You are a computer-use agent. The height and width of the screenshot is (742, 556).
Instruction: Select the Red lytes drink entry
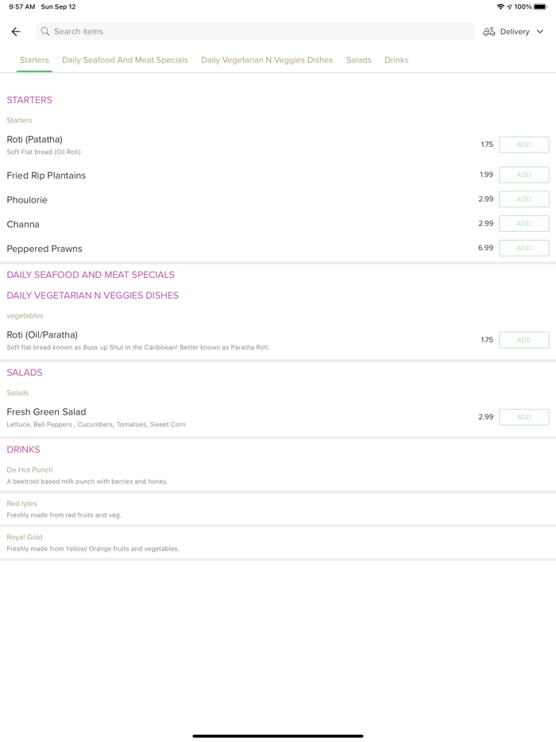[22, 504]
